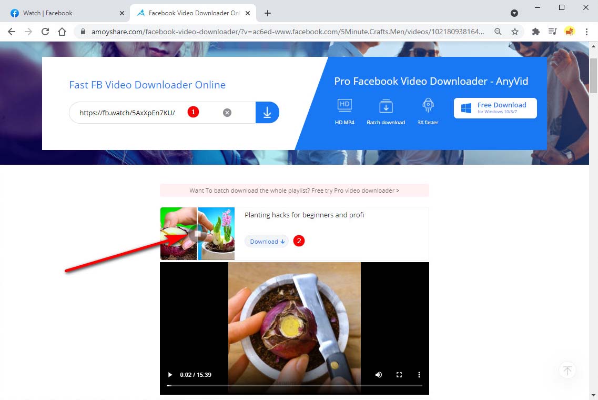The width and height of the screenshot is (598, 400).
Task: Open the browser profile avatar
Action: (570, 32)
